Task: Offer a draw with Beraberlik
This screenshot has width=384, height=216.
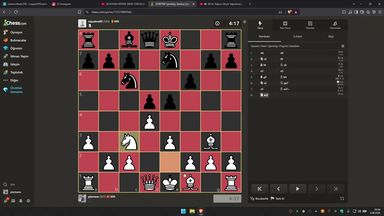Action: tap(259, 199)
